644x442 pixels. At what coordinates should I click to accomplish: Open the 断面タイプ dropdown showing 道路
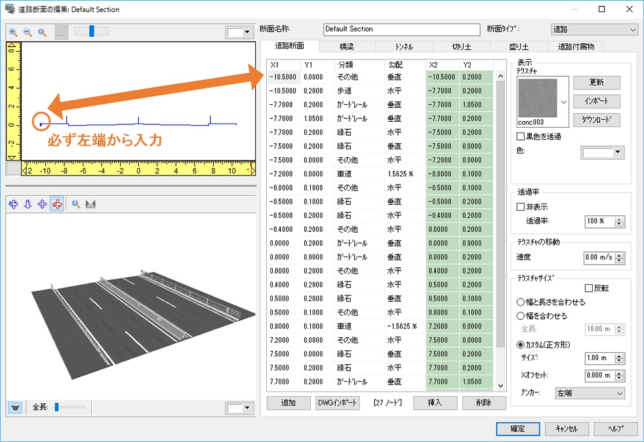pos(594,29)
